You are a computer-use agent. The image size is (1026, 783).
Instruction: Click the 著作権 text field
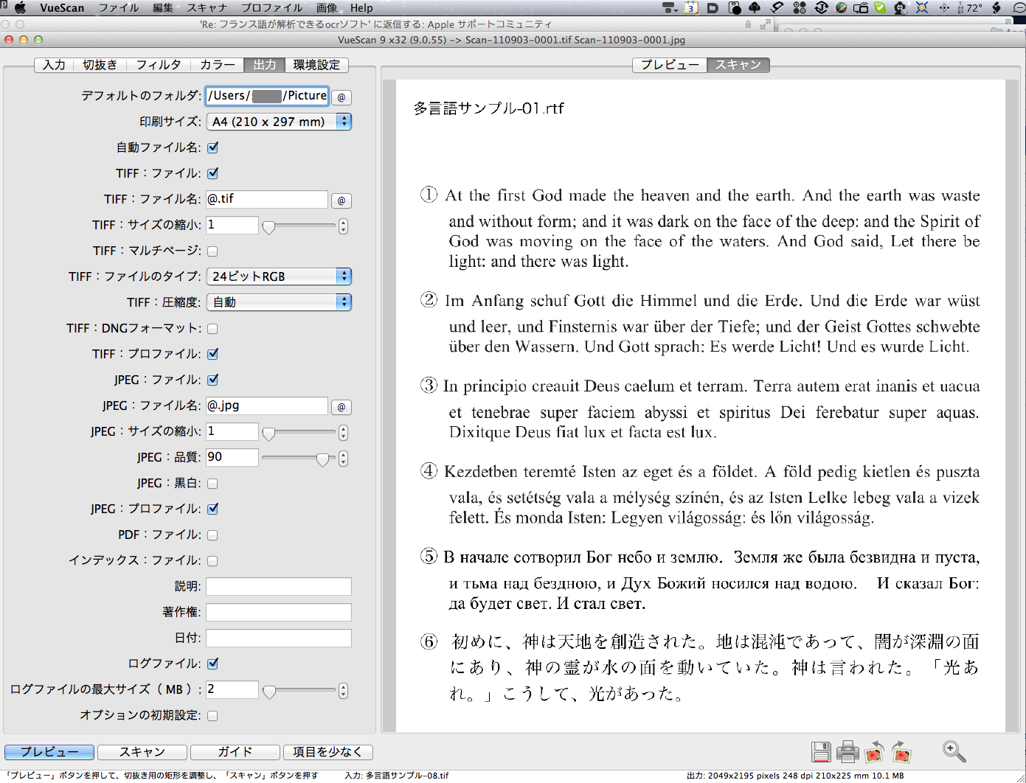click(279, 613)
